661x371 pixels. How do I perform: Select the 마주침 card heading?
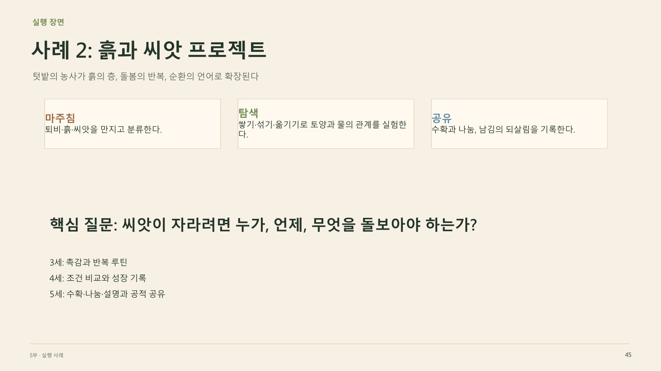click(60, 118)
